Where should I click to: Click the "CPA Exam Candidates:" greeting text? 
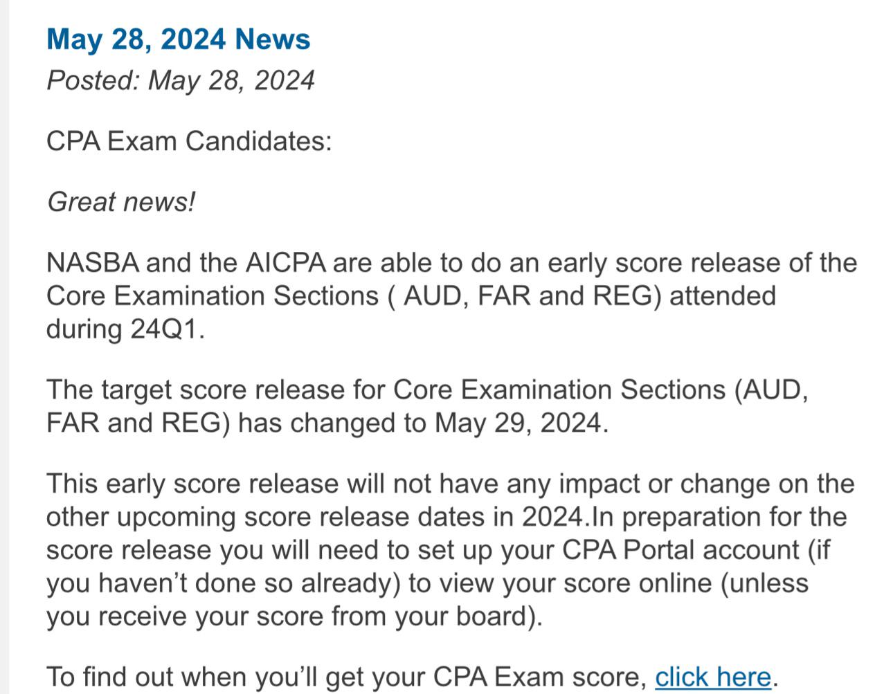pos(189,141)
